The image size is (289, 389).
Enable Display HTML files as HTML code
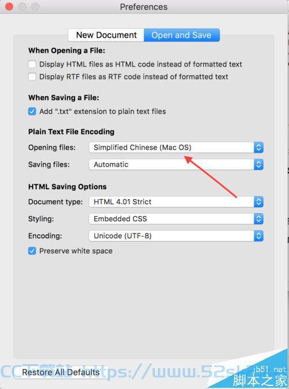click(x=32, y=64)
